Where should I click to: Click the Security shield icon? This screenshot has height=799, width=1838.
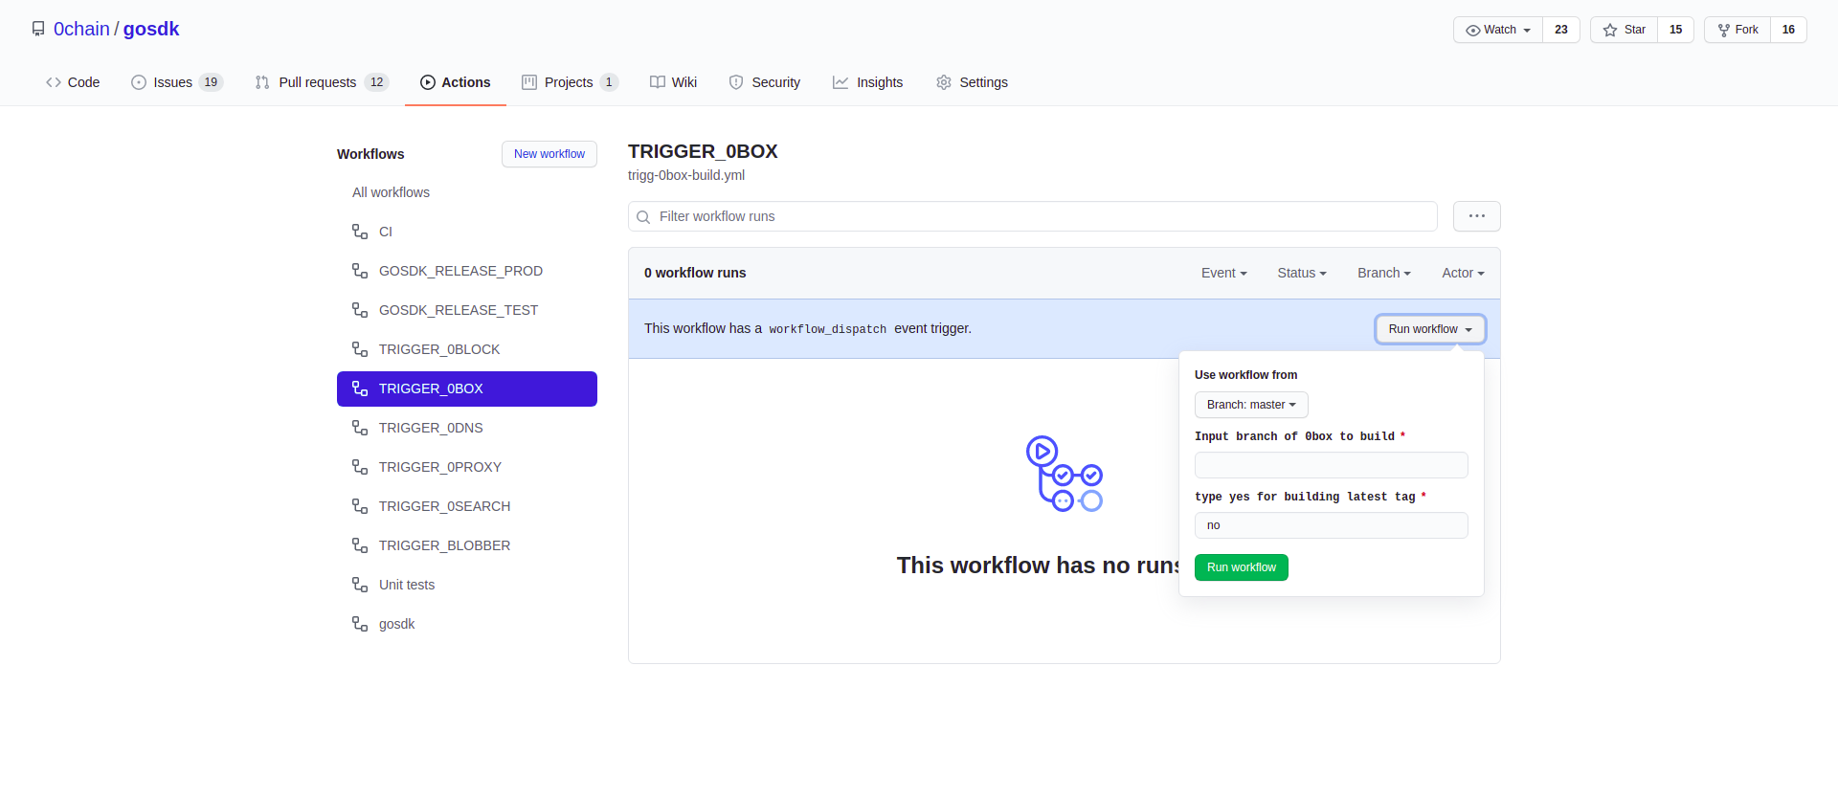(x=736, y=82)
